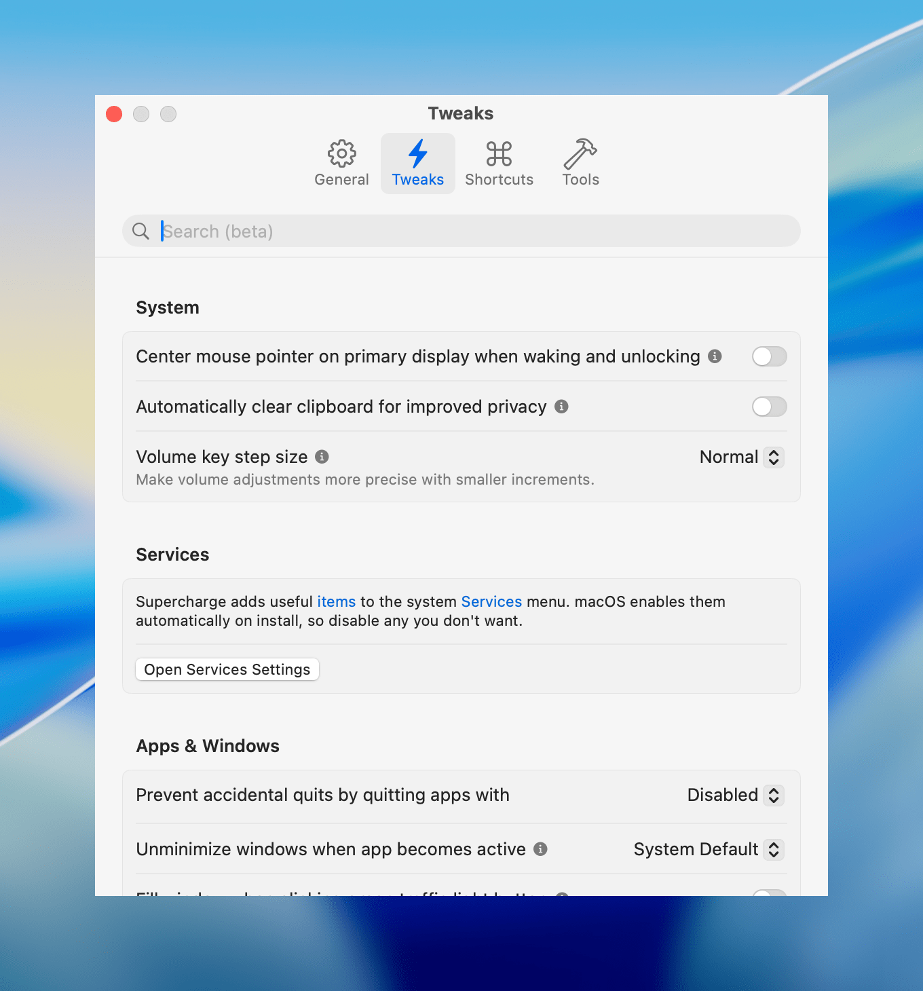Screen dimensions: 923x991
Task: Toggle the partially visible switch at bottom
Action: pos(769,892)
